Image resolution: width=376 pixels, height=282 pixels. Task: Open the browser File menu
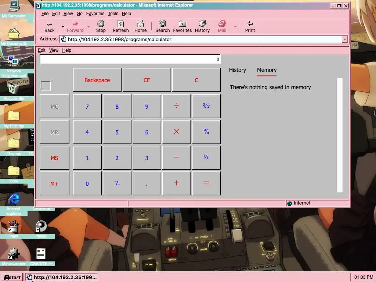pos(45,14)
